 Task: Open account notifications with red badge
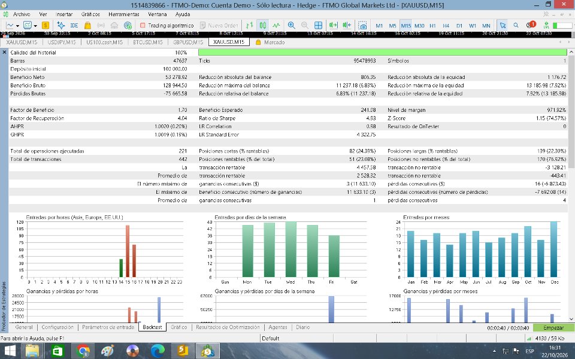click(531, 25)
